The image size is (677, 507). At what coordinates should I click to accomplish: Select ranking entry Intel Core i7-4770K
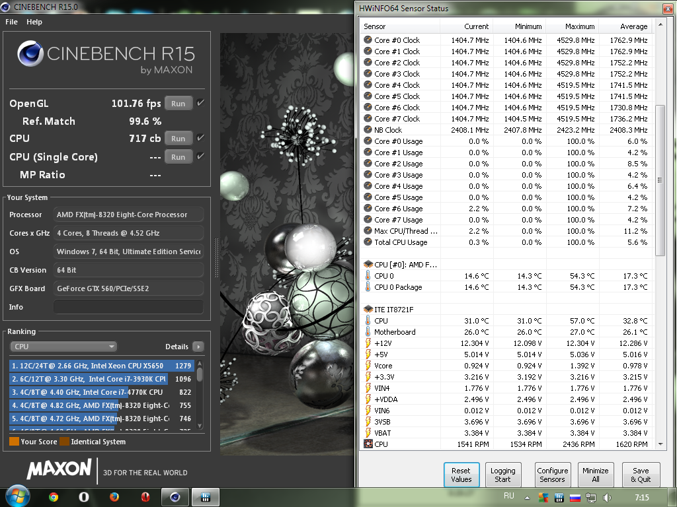(x=102, y=392)
